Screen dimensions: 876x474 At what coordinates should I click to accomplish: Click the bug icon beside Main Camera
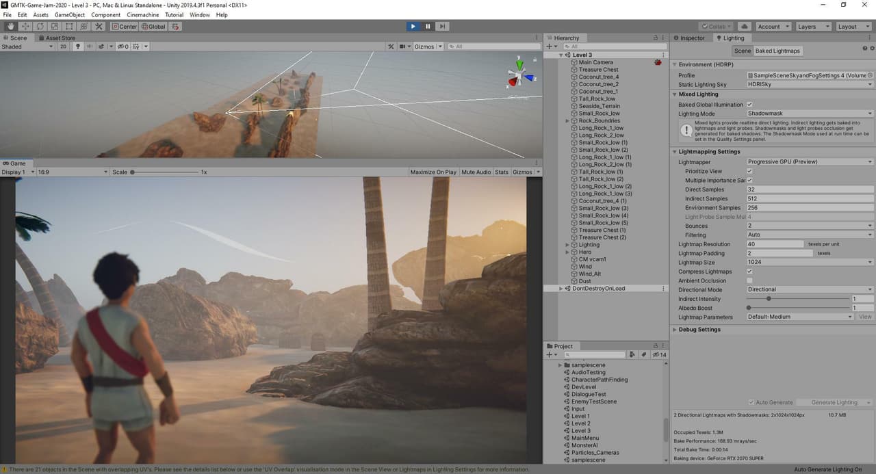[x=658, y=62]
